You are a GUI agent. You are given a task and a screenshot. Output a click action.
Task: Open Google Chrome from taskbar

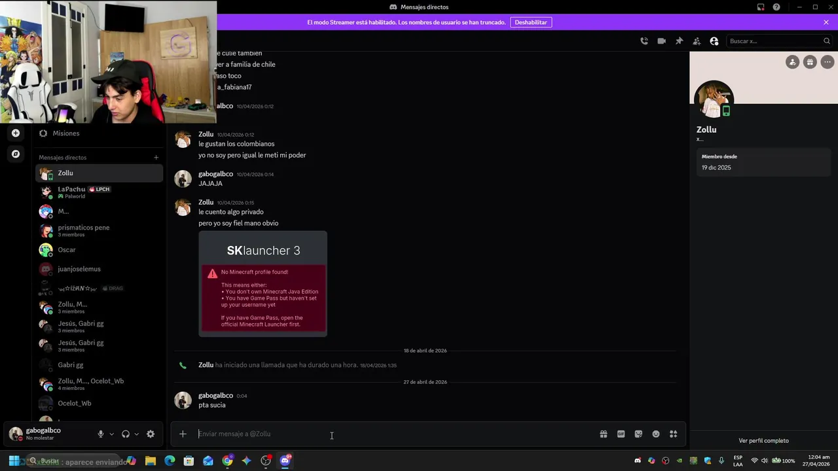click(x=227, y=461)
